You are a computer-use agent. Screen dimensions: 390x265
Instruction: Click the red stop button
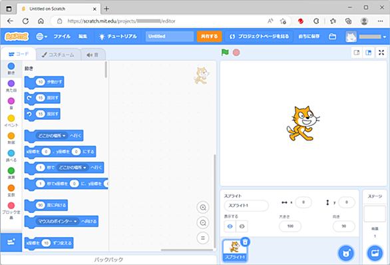tap(236, 53)
